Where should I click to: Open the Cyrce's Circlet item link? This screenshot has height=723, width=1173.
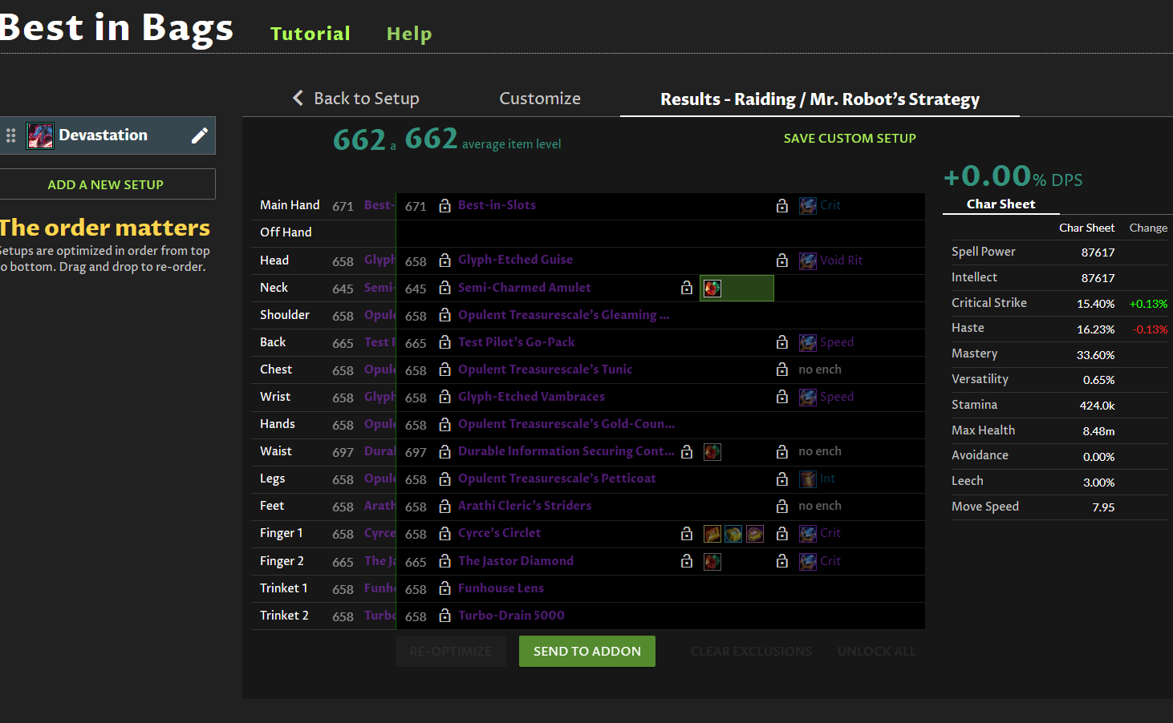(499, 533)
